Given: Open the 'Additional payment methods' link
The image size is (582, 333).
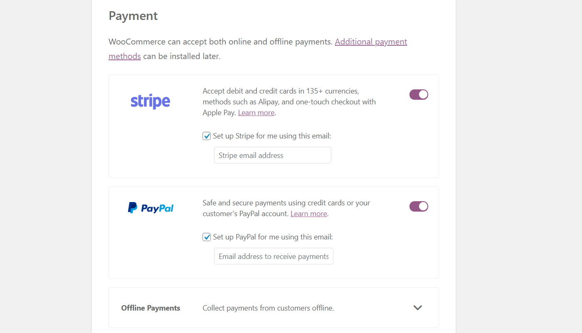Looking at the screenshot, I should tap(371, 42).
